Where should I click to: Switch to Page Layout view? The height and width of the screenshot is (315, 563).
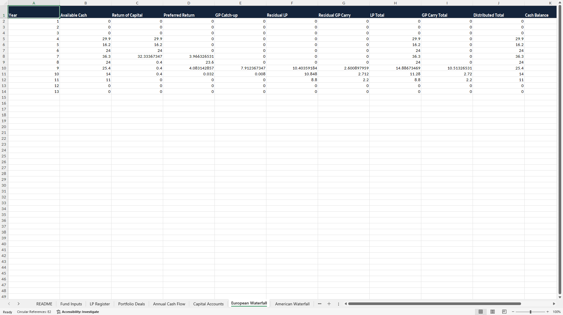[493, 312]
